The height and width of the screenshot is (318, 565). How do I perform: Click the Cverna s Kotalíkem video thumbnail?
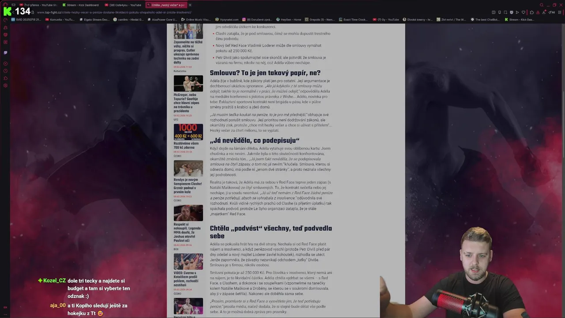[x=188, y=261]
